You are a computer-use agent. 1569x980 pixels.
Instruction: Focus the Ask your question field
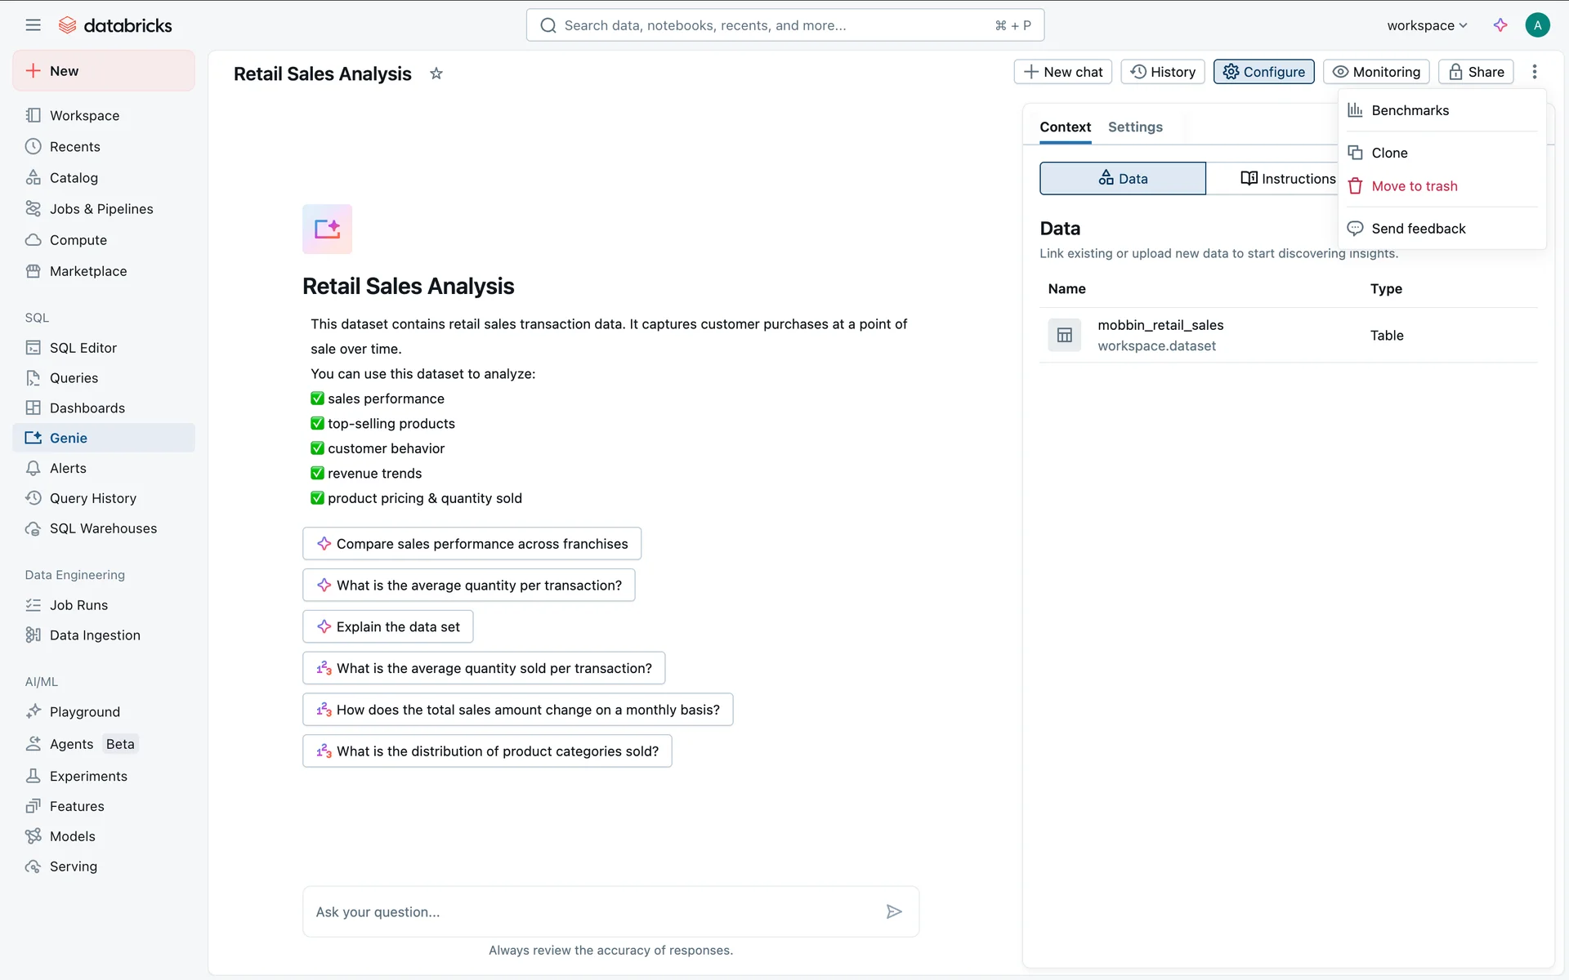click(x=592, y=911)
